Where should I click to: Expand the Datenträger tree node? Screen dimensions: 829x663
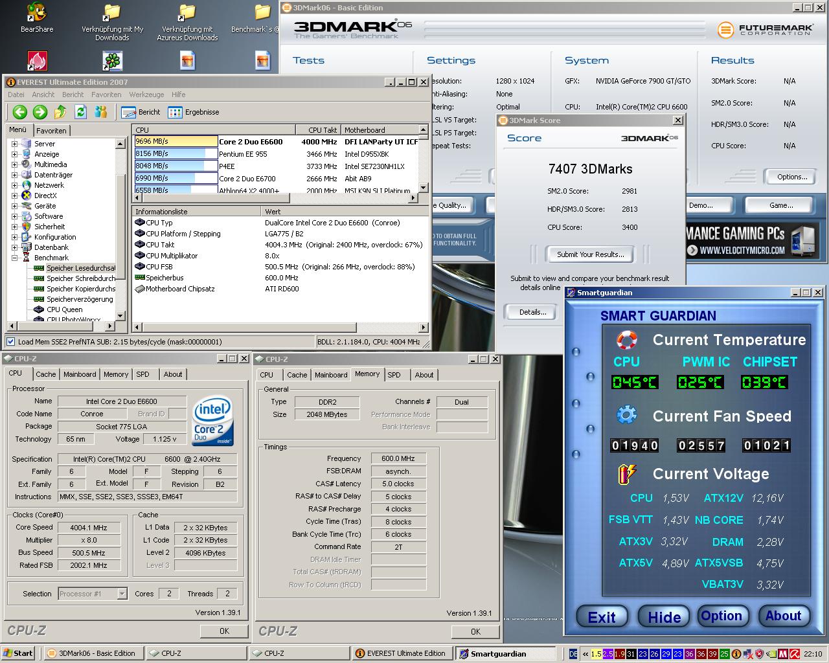14,175
